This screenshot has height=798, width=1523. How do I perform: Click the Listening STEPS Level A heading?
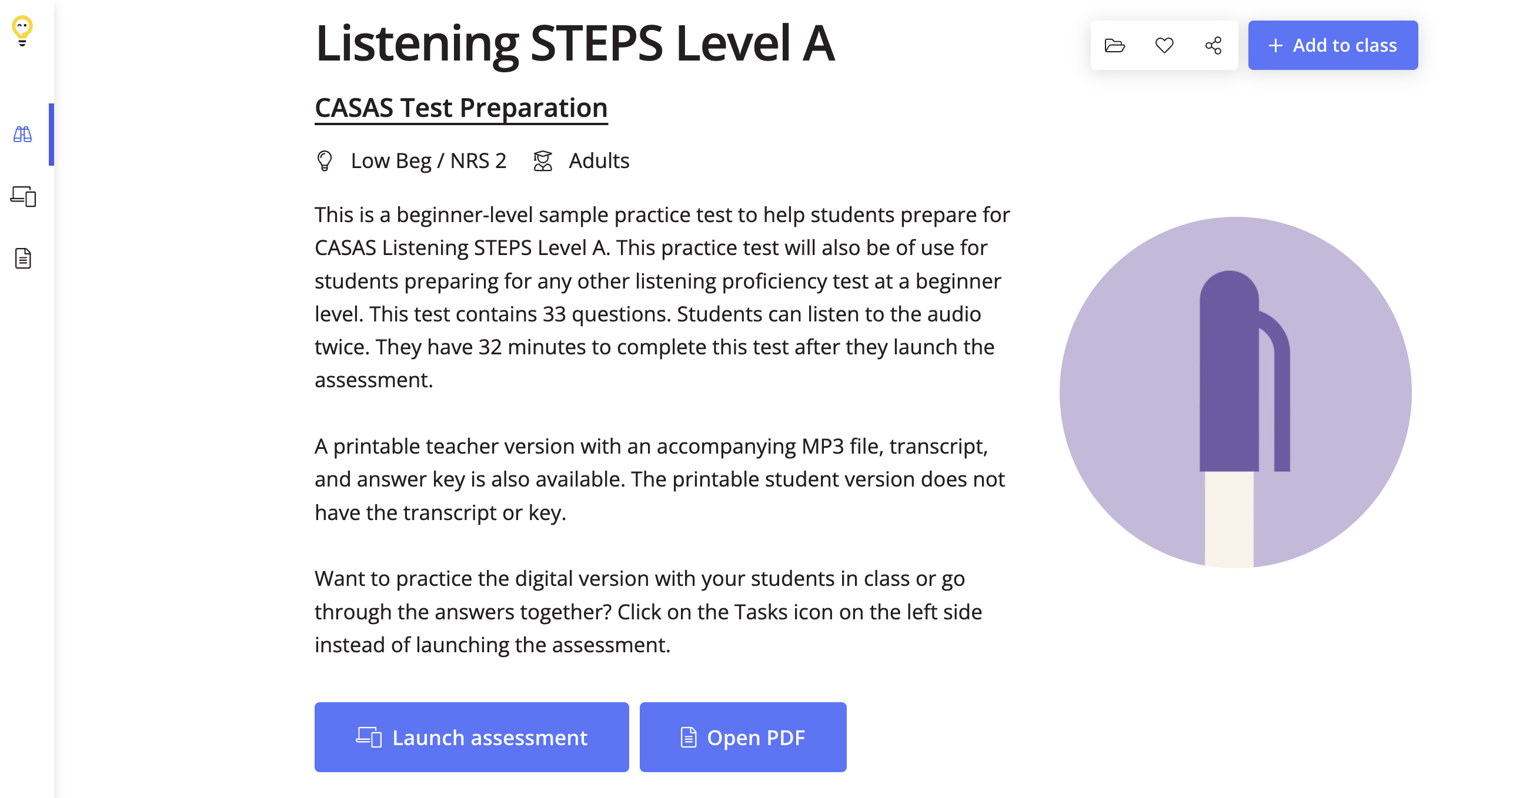(x=574, y=43)
